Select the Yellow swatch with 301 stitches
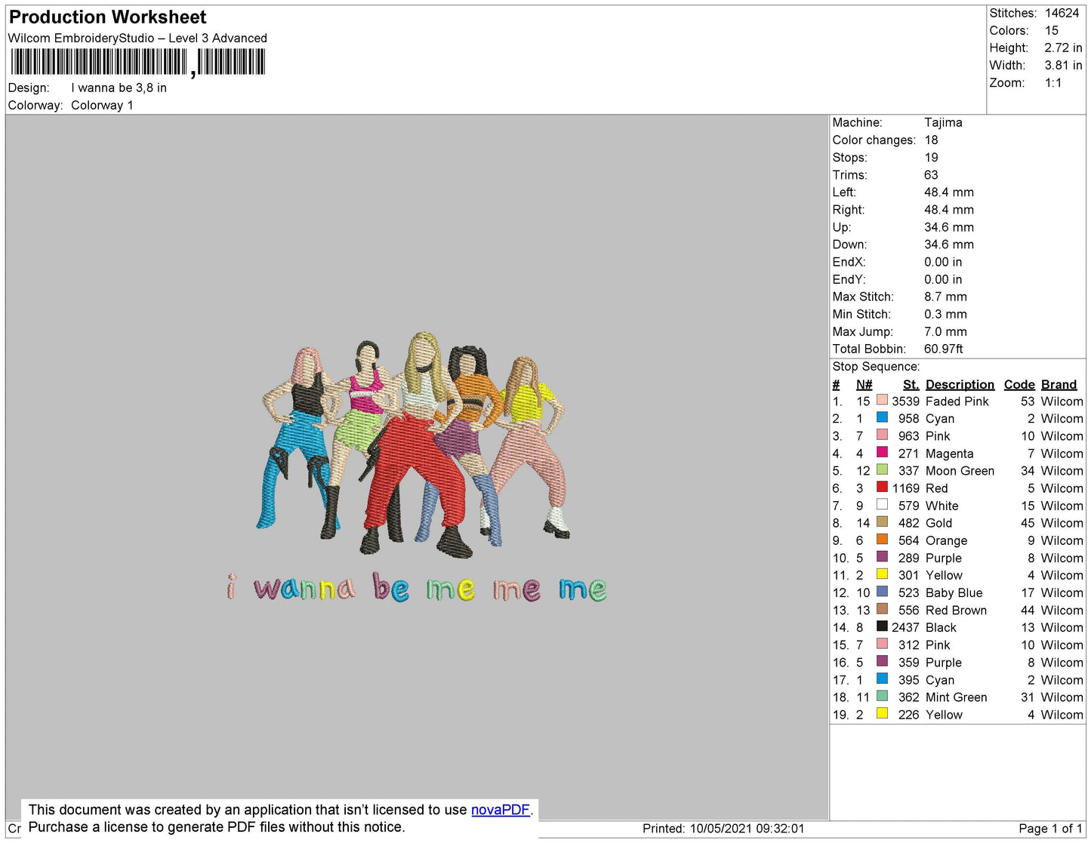Image resolution: width=1091 pixels, height=843 pixels. click(882, 573)
